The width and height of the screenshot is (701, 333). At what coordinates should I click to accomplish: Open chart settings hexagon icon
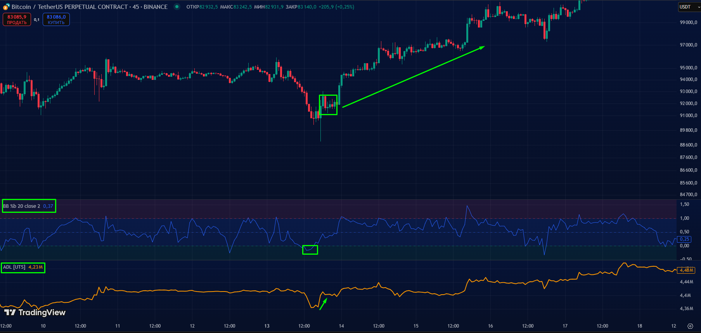690,326
